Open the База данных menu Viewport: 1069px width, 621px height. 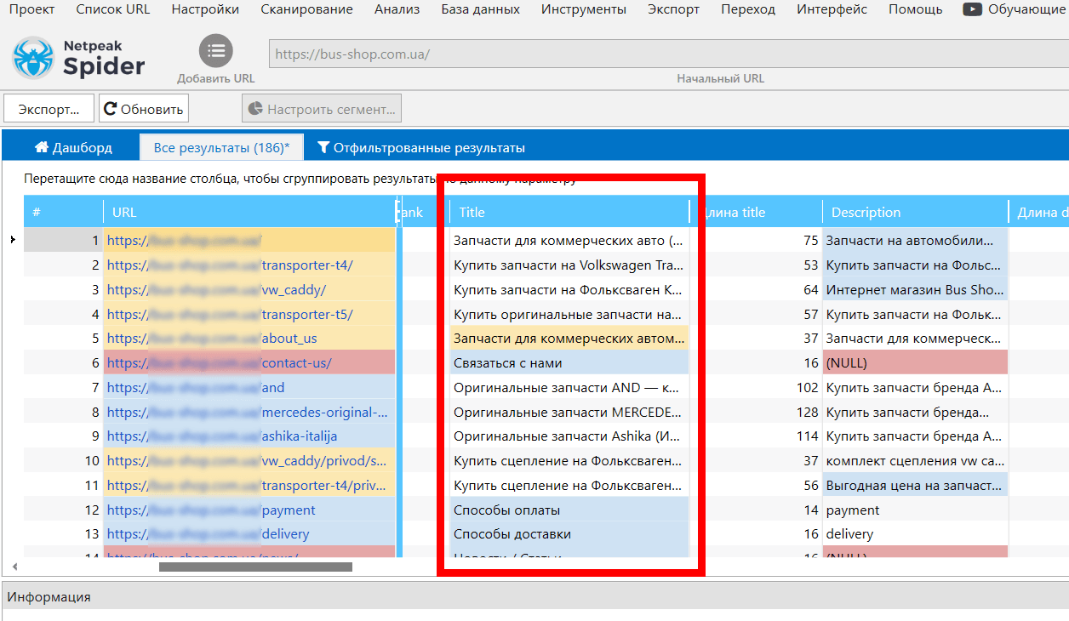click(x=481, y=9)
